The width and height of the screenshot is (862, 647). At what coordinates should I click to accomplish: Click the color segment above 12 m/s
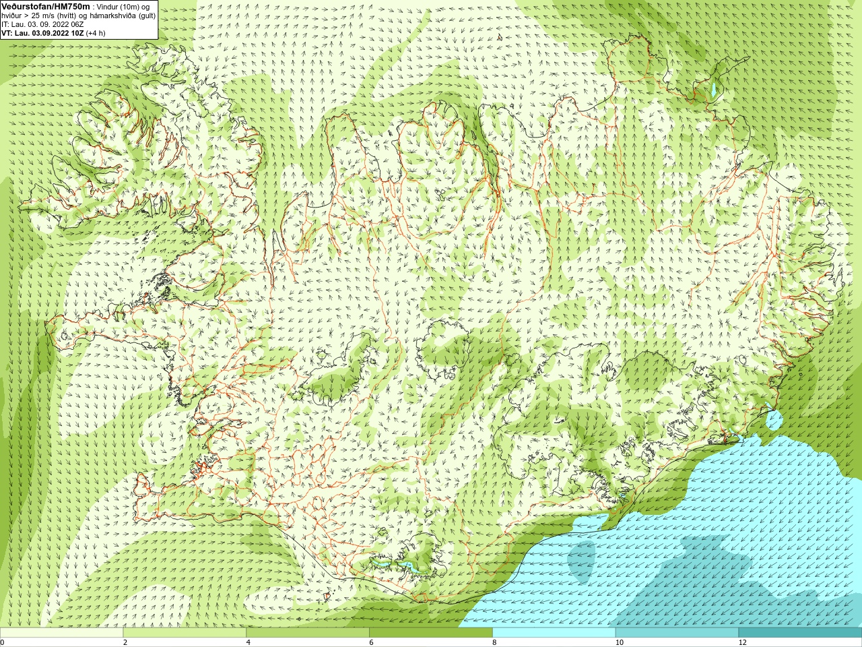(x=800, y=633)
